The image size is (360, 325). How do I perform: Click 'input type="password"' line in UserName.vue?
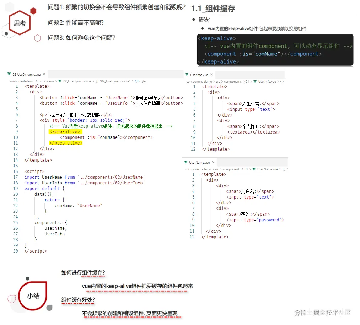255,220
